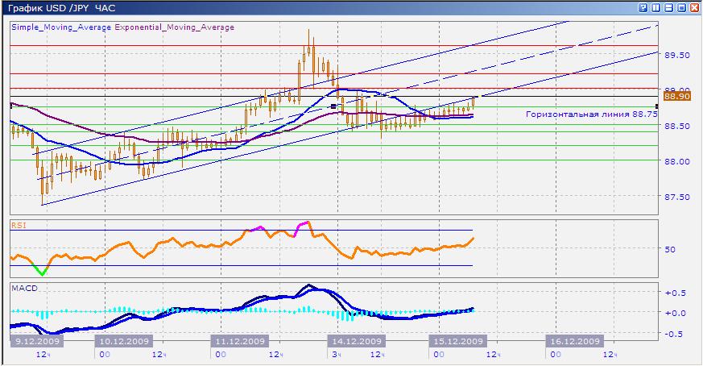Select the 16.12.2009 date marker
The height and width of the screenshot is (366, 703).
click(x=575, y=341)
